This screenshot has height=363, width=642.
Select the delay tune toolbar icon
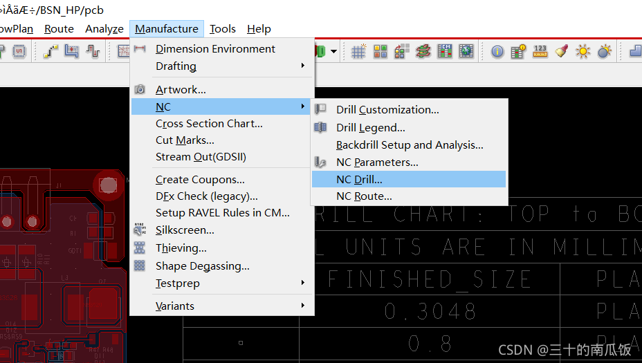click(93, 51)
